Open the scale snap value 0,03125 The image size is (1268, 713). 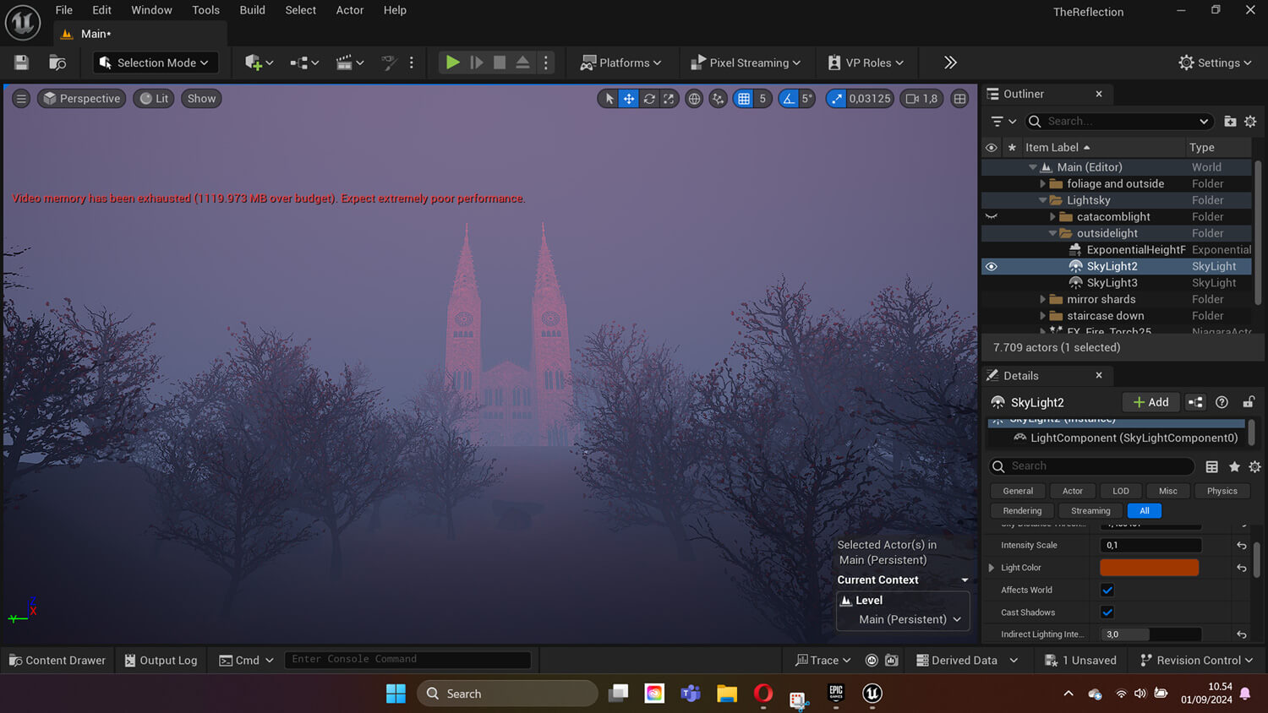click(x=870, y=99)
